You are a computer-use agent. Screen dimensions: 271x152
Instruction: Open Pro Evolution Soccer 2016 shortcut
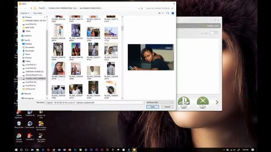[x=41, y=126]
